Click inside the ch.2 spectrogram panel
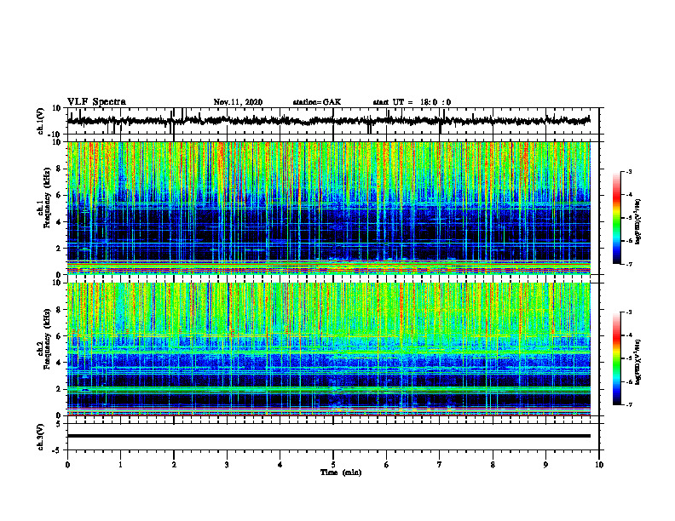This screenshot has width=675, height=521. pyautogui.click(x=328, y=349)
